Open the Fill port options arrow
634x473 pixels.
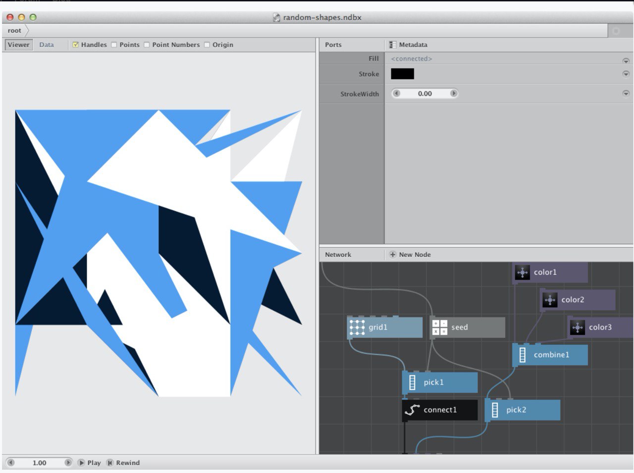(x=626, y=60)
